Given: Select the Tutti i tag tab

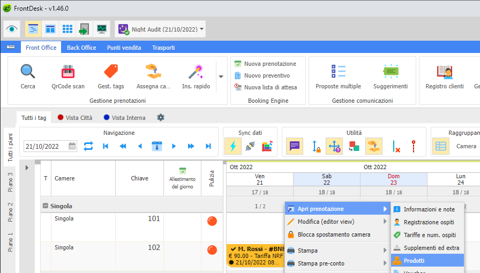Looking at the screenshot, I should tap(34, 118).
